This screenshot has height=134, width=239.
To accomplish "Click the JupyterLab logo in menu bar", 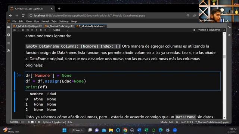I will tap(9, 22).
